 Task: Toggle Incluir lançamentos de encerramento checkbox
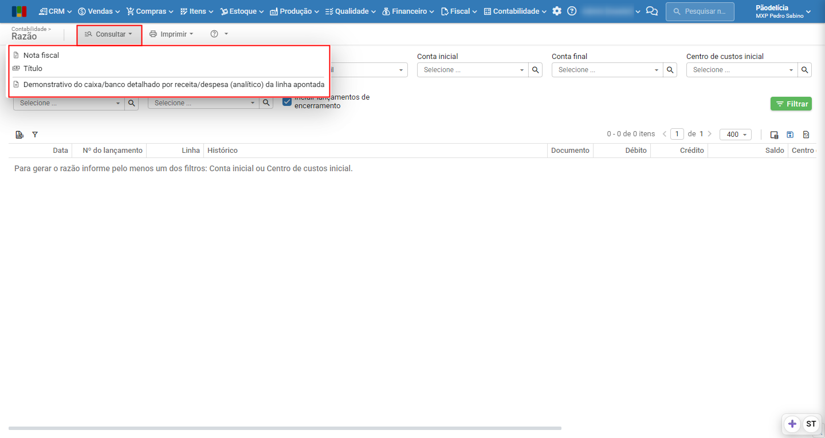point(287,102)
